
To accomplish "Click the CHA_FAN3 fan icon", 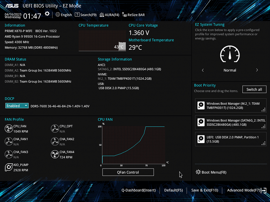I will 9,154.
